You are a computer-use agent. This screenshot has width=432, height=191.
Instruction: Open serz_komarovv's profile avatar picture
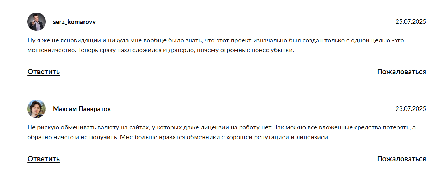(36, 22)
